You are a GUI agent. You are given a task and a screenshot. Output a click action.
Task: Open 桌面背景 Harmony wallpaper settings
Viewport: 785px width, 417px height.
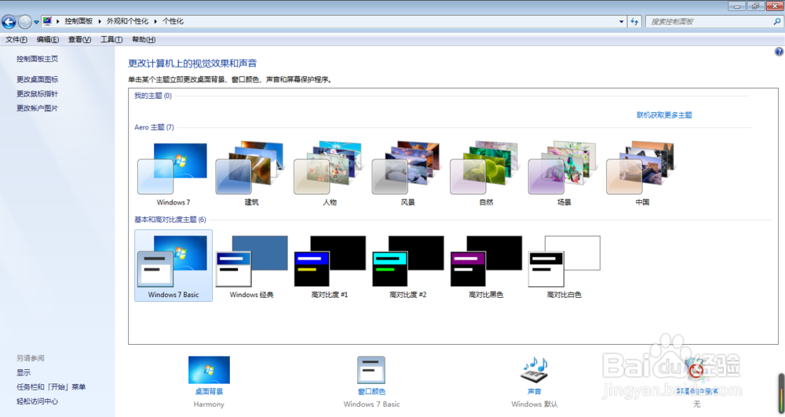tap(209, 370)
